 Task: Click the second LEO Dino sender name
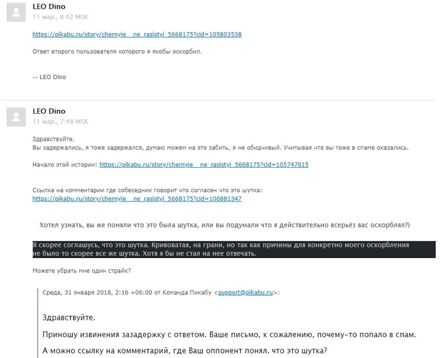(x=49, y=111)
